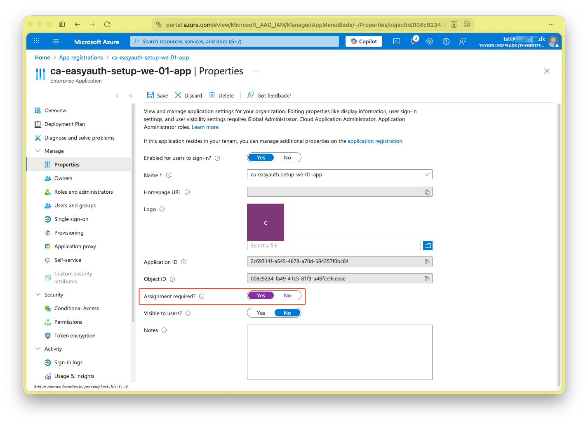Show info tip for Logo
Screen dimensions: 588x425
[162, 209]
